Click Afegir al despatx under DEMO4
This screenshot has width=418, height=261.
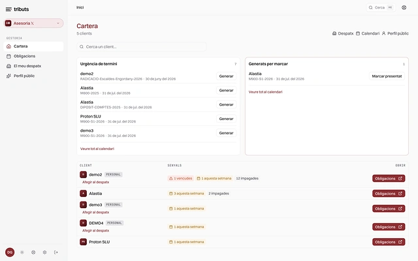(x=95, y=230)
